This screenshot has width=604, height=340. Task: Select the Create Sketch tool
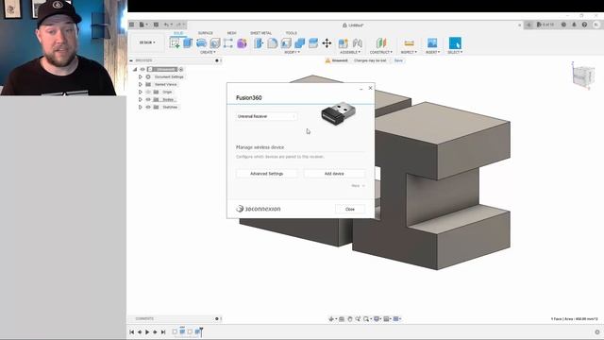point(175,43)
